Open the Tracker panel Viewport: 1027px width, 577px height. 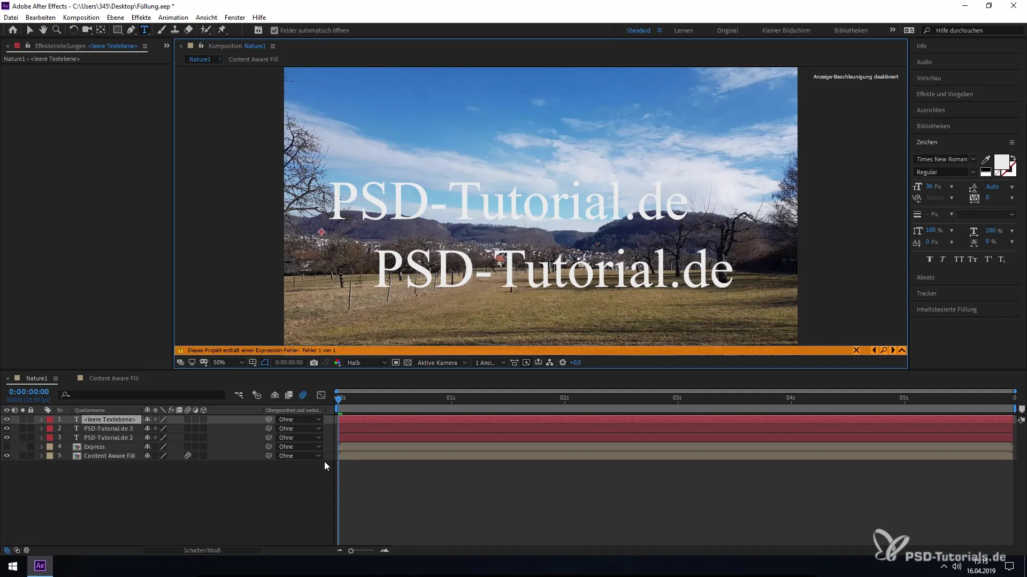926,293
